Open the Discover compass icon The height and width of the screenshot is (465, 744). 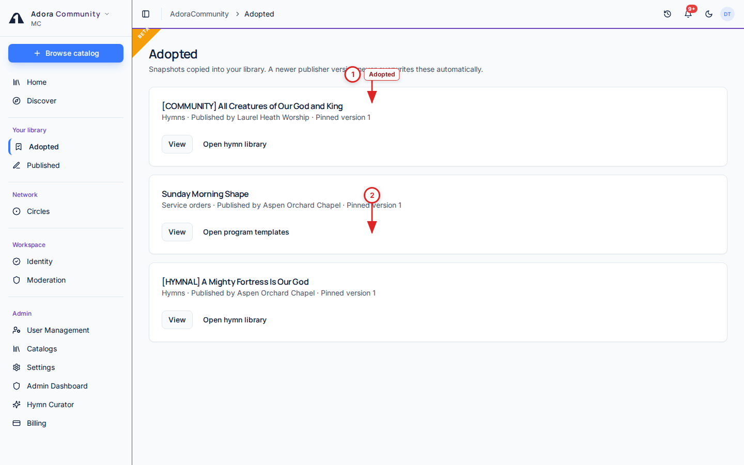click(17, 101)
